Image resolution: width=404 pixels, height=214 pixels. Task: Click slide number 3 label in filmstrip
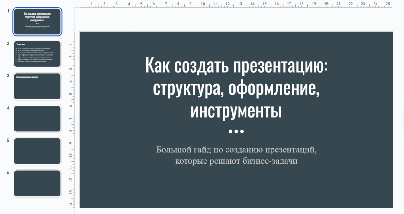[x=8, y=76]
